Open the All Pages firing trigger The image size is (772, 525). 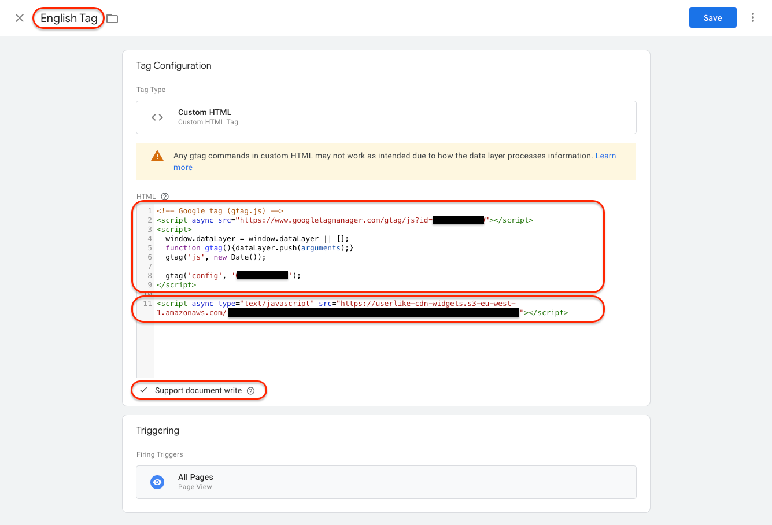point(386,482)
